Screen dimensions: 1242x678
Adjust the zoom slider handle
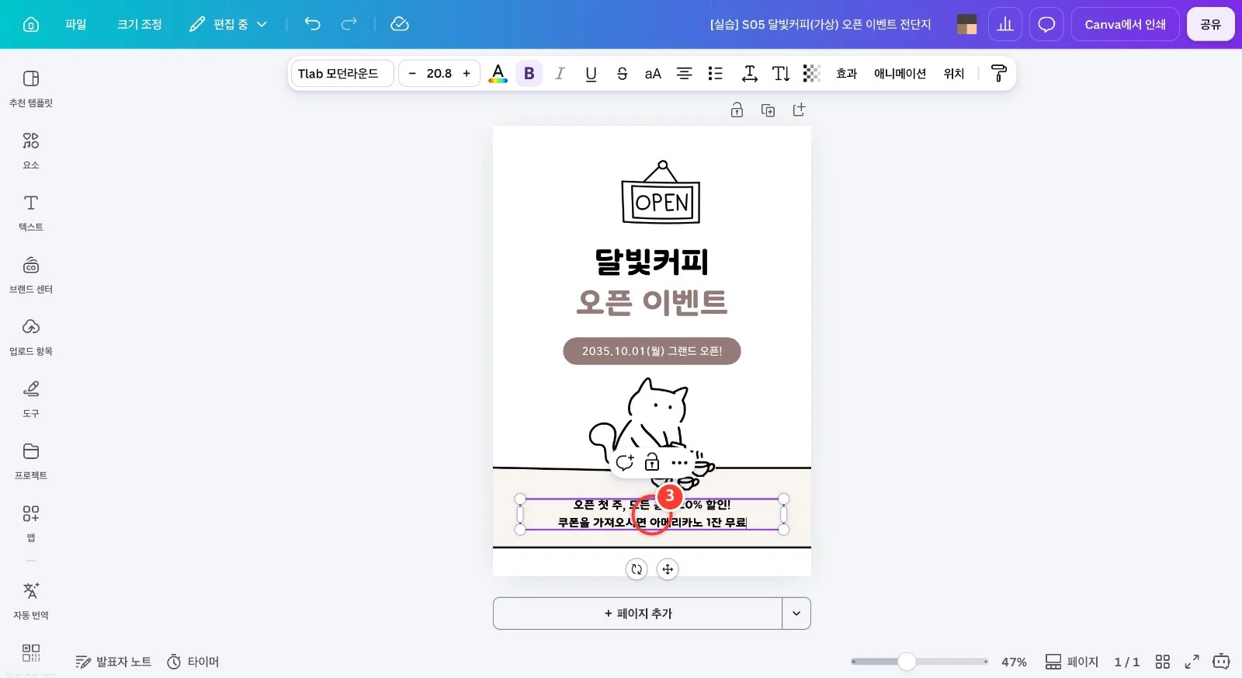point(907,662)
